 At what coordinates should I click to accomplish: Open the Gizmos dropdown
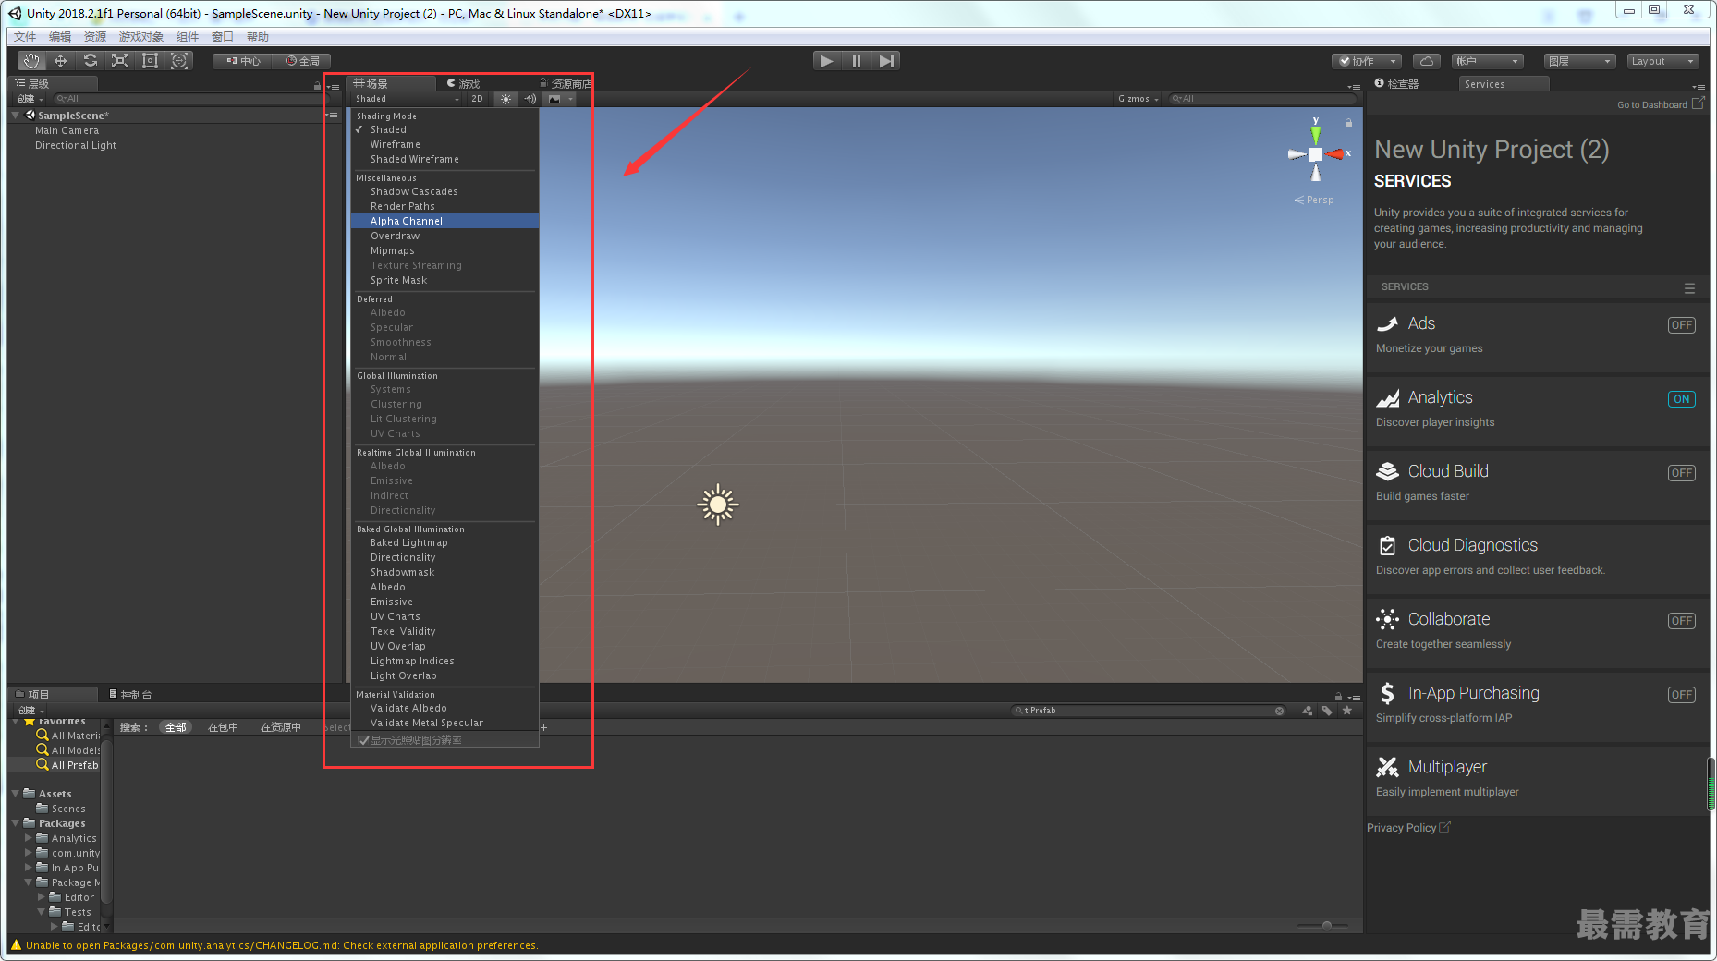[1138, 99]
